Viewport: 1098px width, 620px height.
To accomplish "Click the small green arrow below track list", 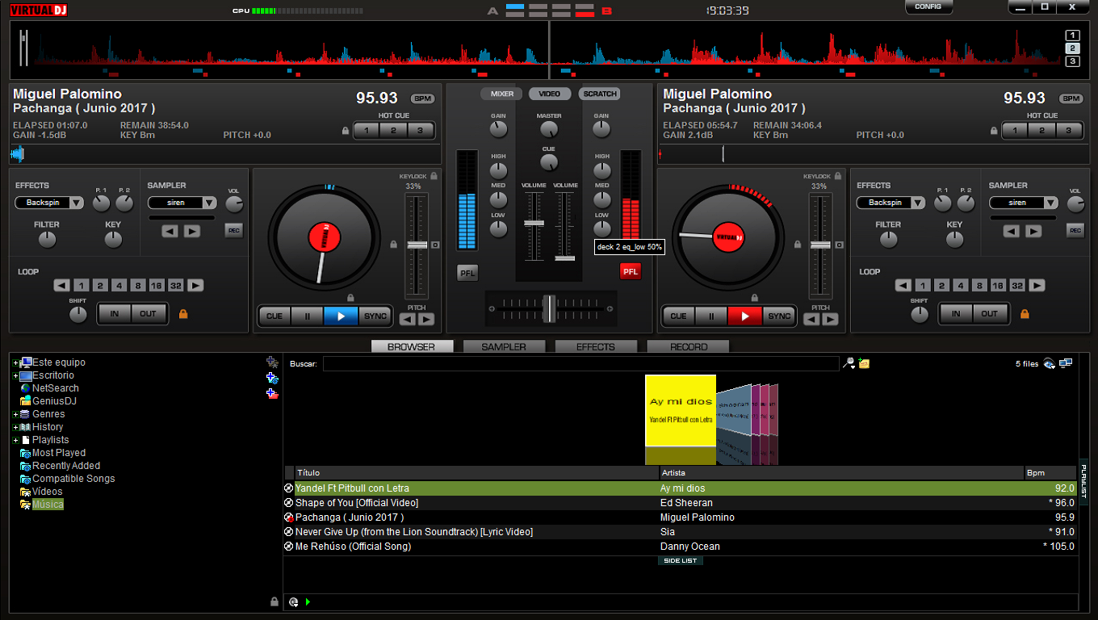I will 308,601.
